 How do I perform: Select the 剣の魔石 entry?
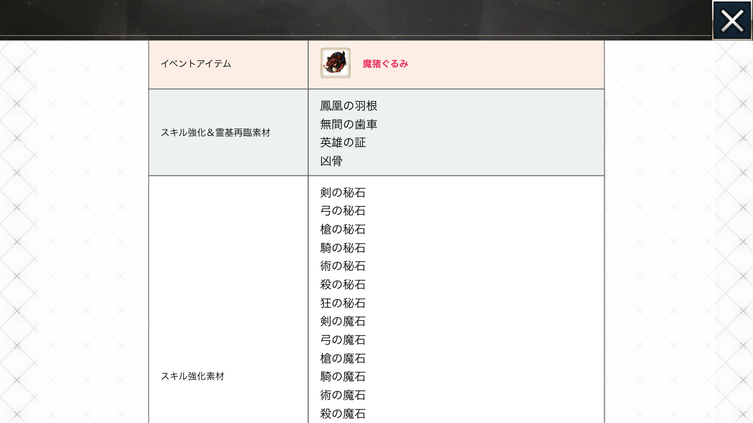click(343, 321)
